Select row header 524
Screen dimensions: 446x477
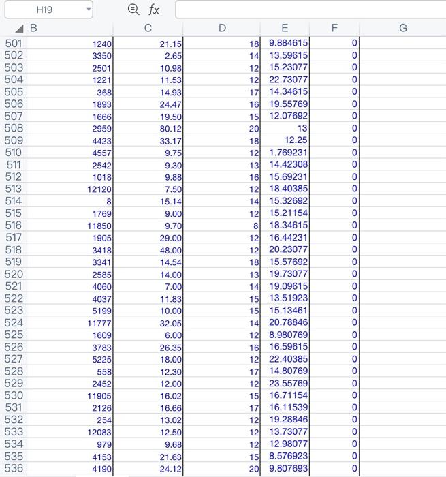pyautogui.click(x=14, y=322)
